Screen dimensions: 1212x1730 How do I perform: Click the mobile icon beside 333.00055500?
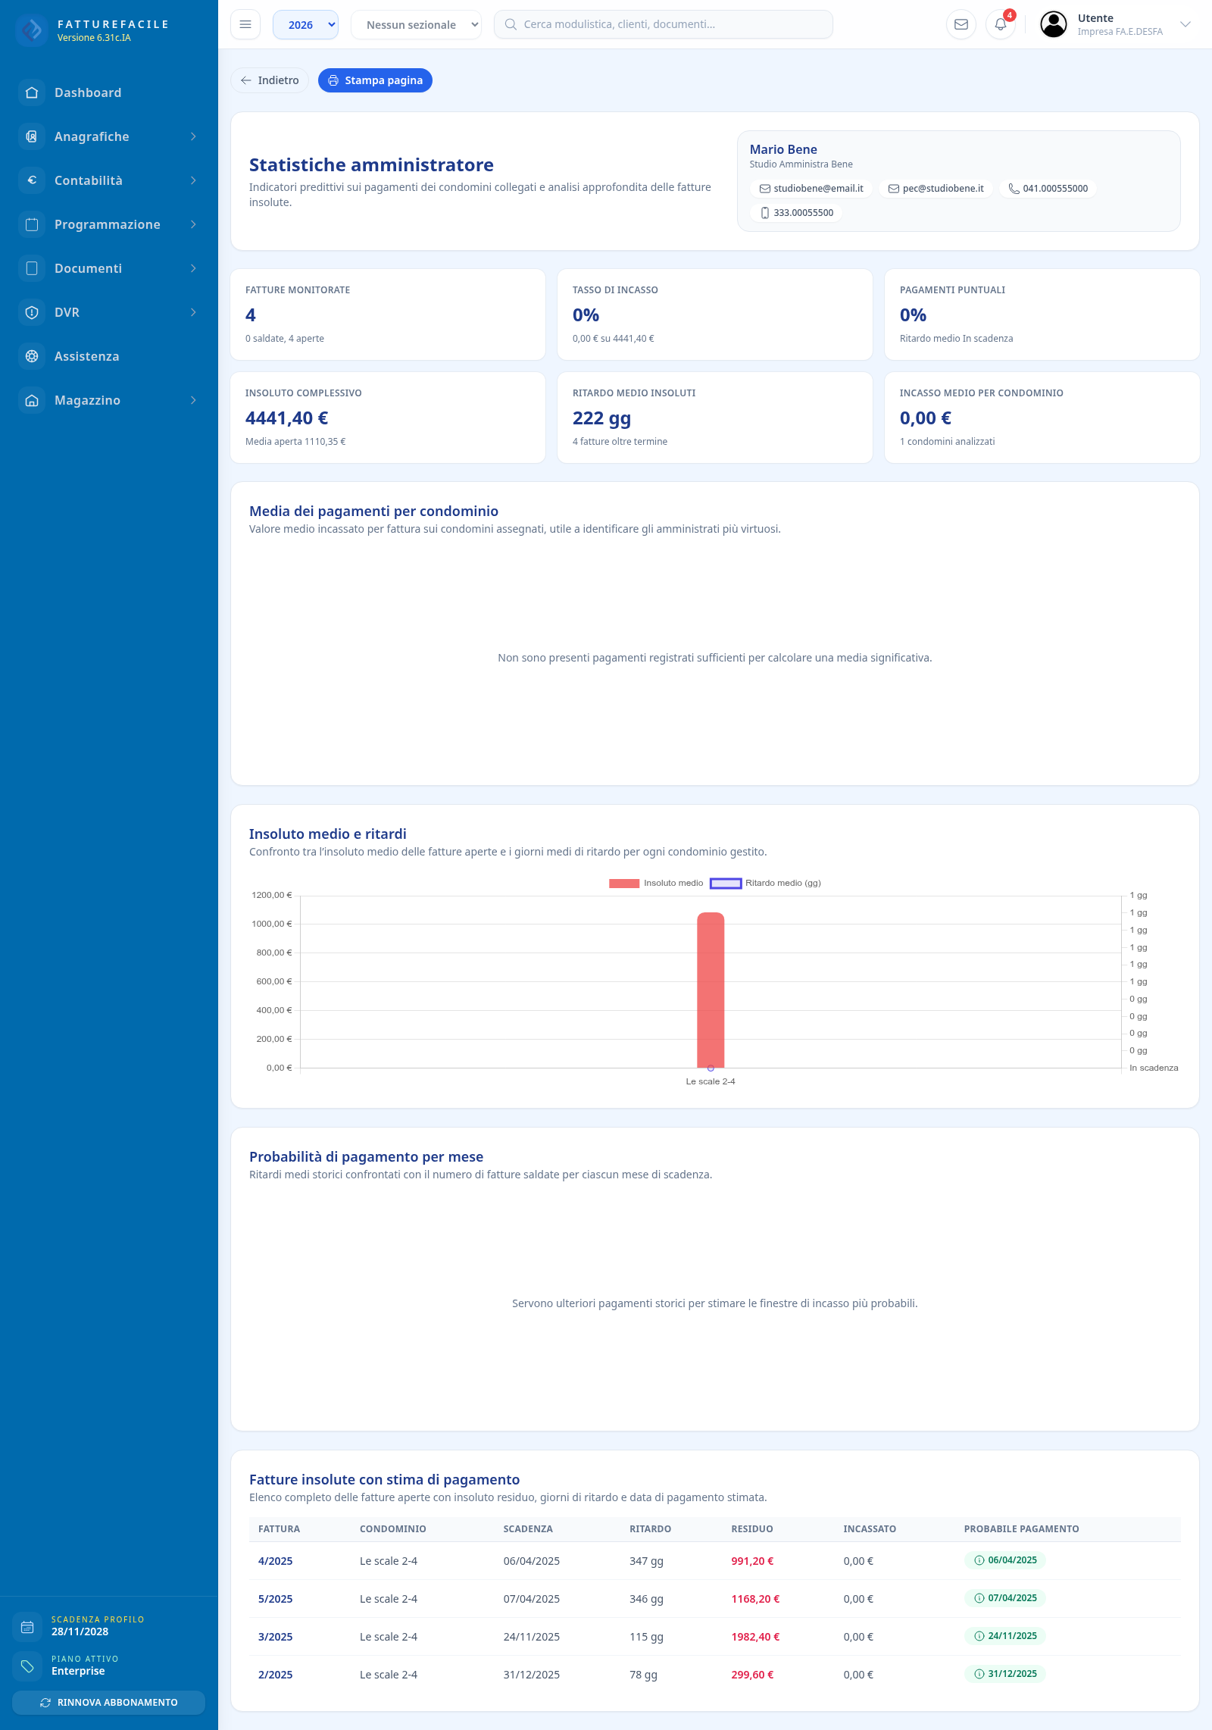pos(765,213)
